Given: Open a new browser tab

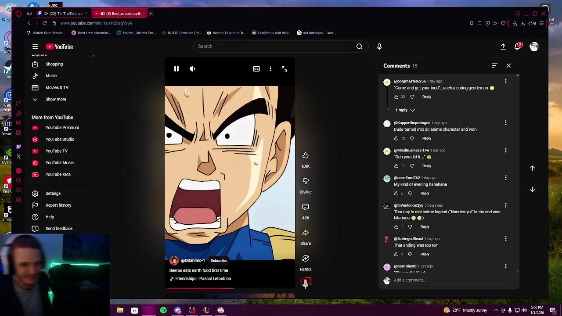Looking at the screenshot, I should click(x=151, y=14).
